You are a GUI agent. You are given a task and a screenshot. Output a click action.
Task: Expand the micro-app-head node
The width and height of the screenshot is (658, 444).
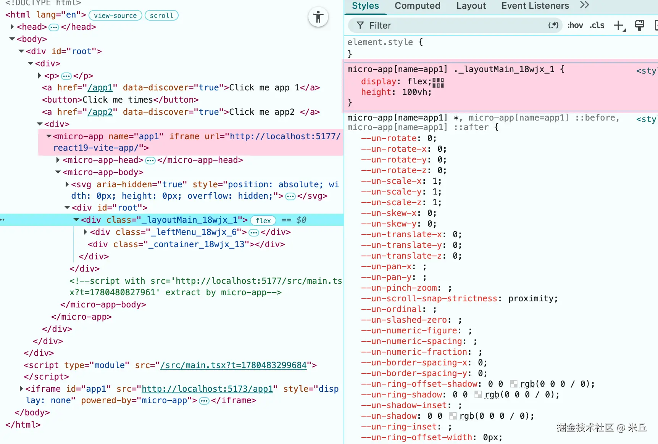[x=58, y=160]
